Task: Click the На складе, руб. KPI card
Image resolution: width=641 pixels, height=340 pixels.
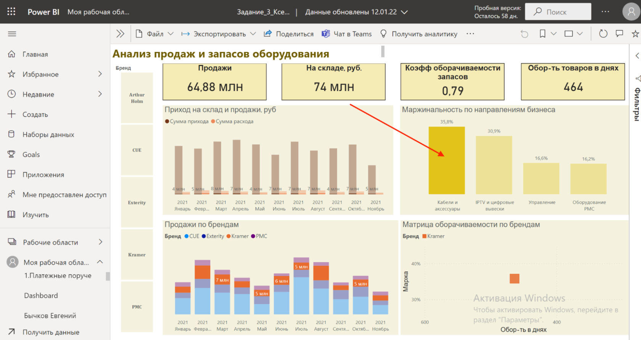Action: pos(333,82)
